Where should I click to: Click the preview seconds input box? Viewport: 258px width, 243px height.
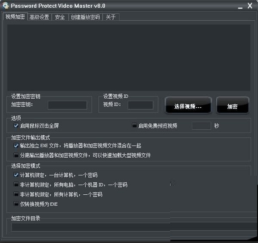[202, 126]
